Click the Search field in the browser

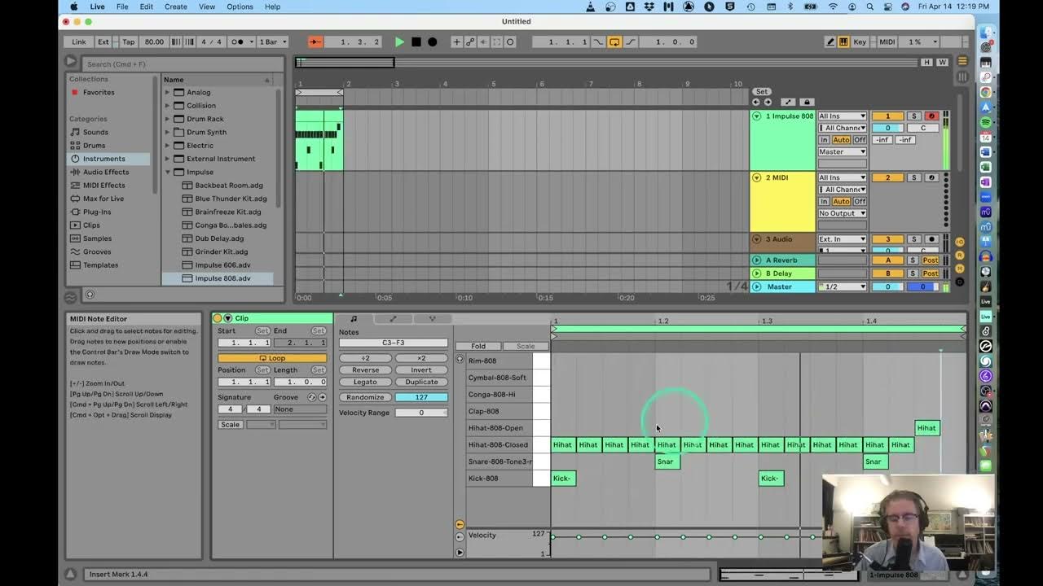point(183,64)
